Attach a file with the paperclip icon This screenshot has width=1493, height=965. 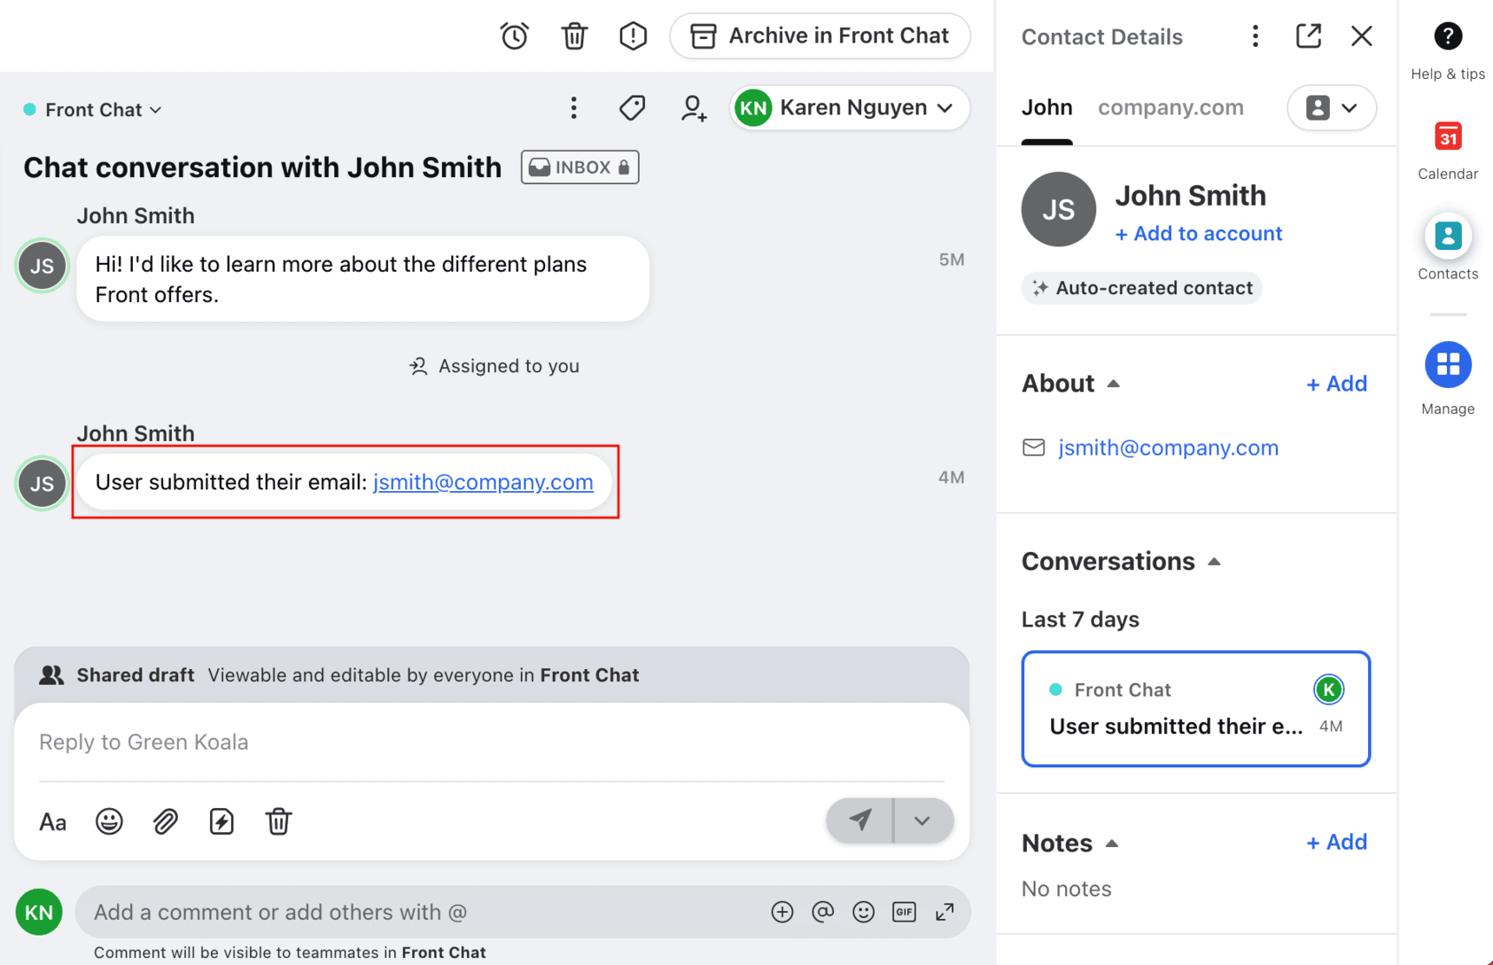tap(165, 822)
